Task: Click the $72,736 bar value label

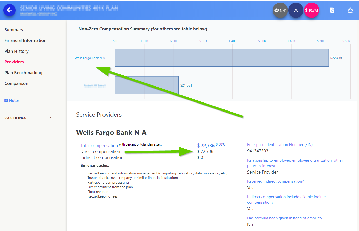Action: pyautogui.click(x=336, y=58)
